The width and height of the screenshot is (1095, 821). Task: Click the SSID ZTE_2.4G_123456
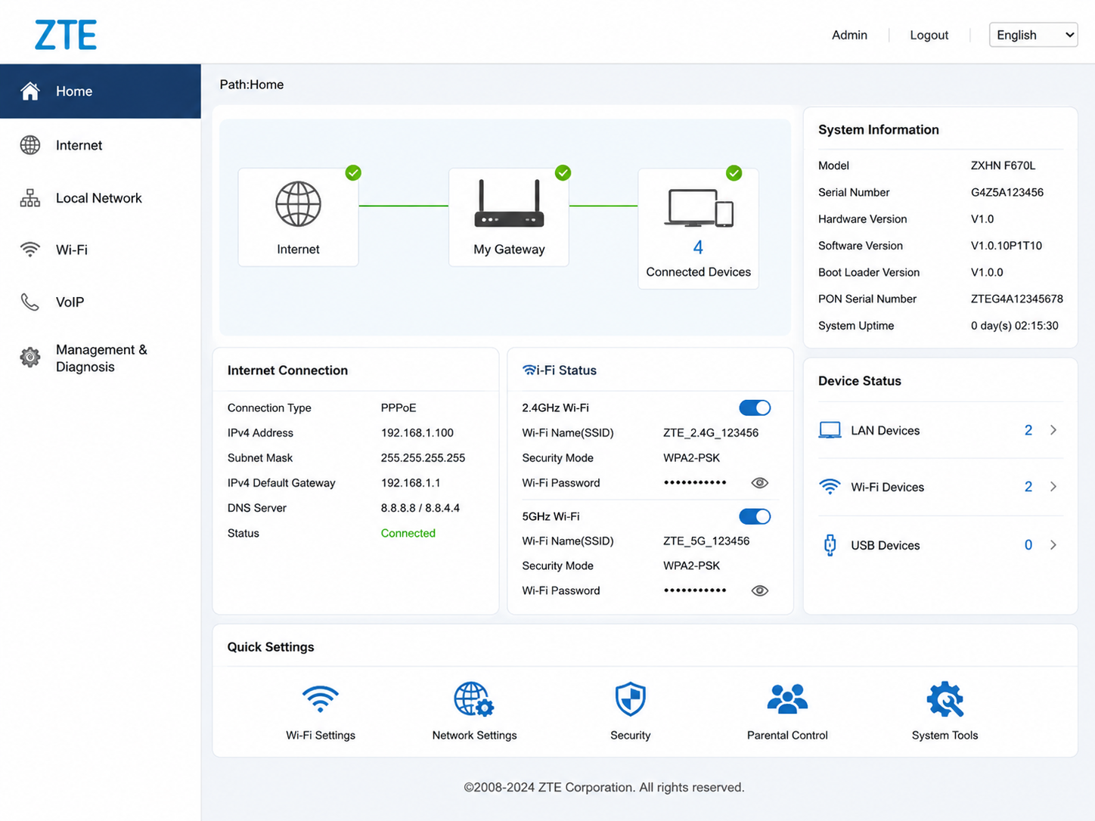pos(711,432)
